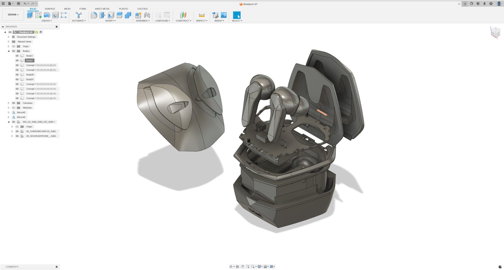This screenshot has height=270, width=504.
Task: Click the Joint icon under Assemble
Action: point(147,15)
